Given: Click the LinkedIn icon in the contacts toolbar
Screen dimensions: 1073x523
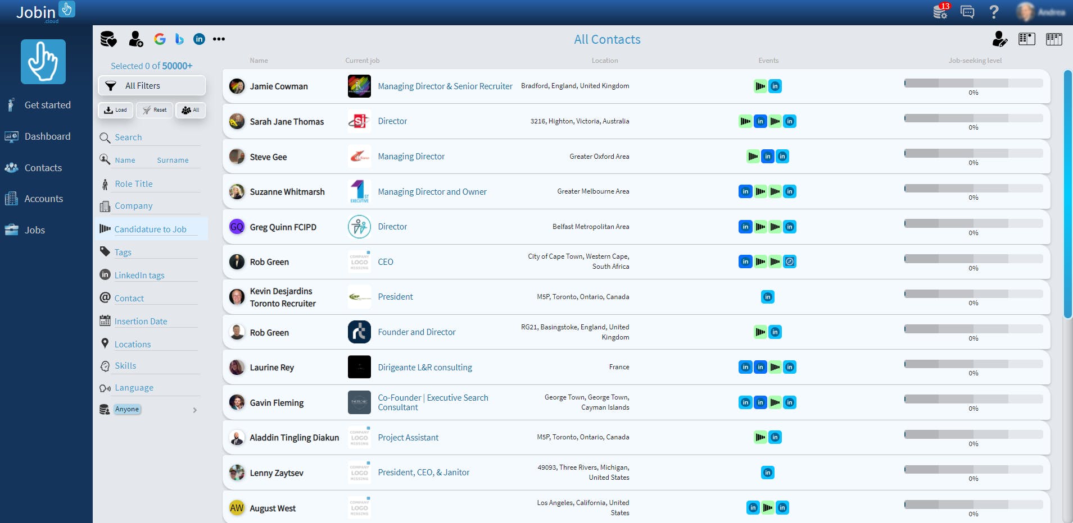Looking at the screenshot, I should pos(199,39).
